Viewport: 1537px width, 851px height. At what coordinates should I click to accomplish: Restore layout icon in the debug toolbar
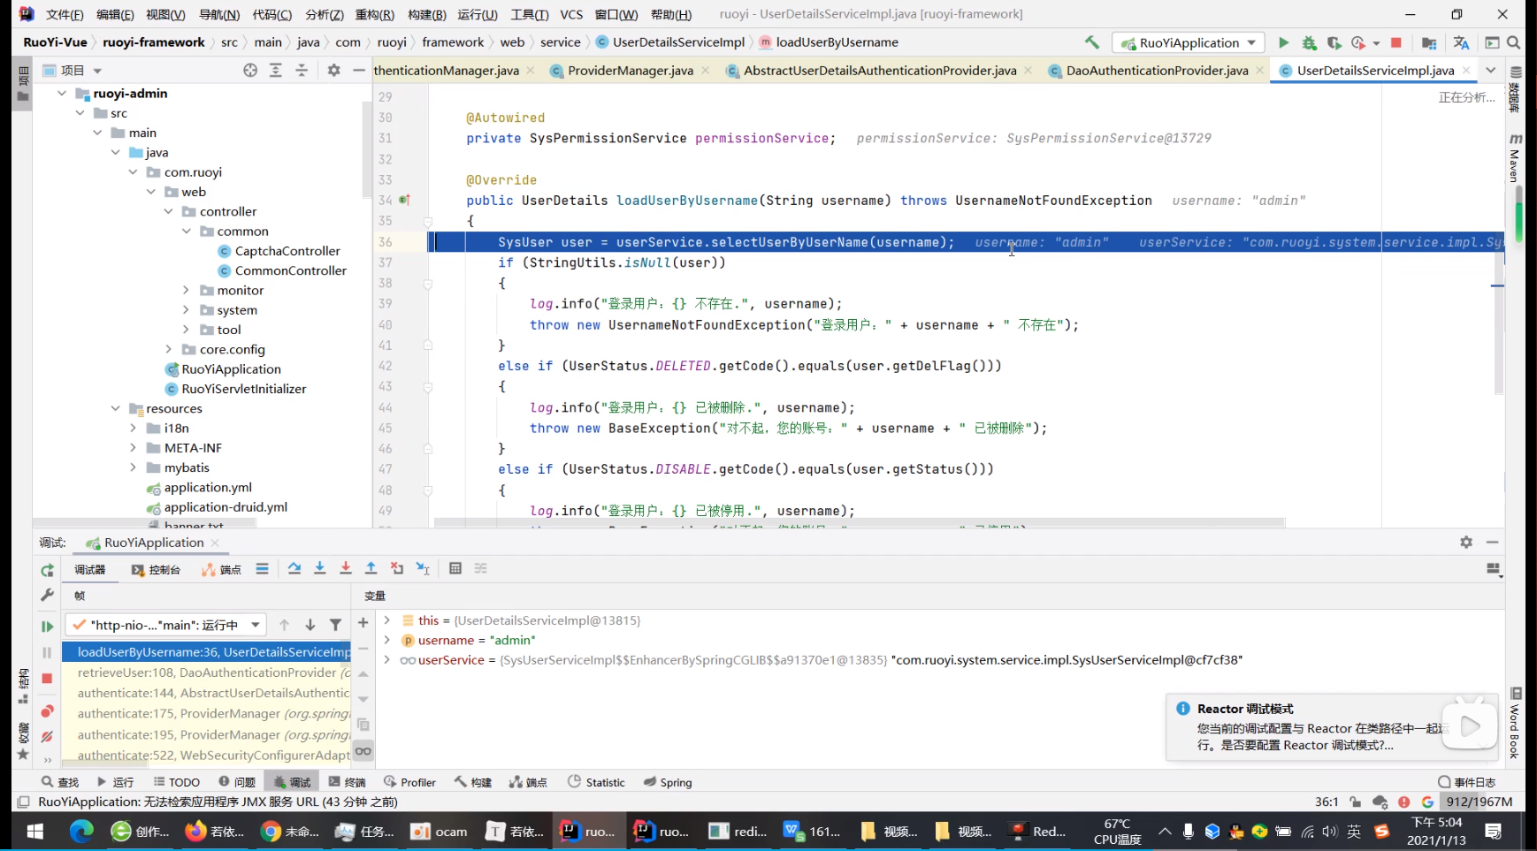pos(1494,570)
